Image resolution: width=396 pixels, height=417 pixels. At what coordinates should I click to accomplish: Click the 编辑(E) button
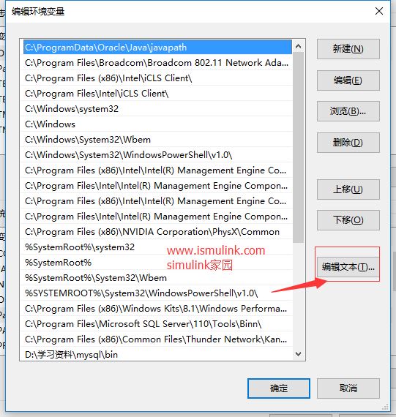pyautogui.click(x=348, y=80)
